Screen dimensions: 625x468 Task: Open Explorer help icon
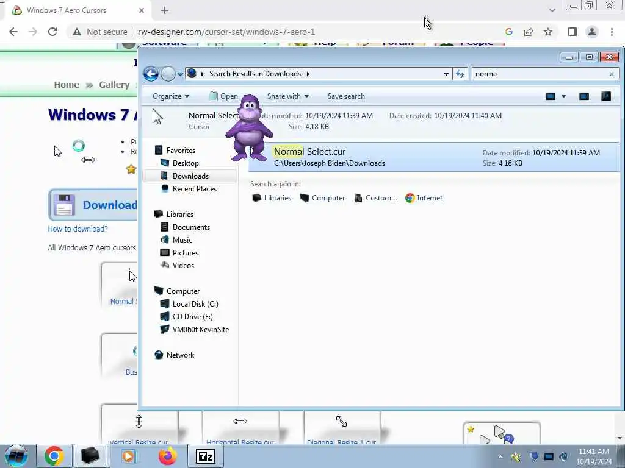pyautogui.click(x=606, y=96)
